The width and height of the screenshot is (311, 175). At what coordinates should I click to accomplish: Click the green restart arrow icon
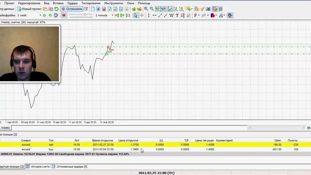tap(56, 9)
